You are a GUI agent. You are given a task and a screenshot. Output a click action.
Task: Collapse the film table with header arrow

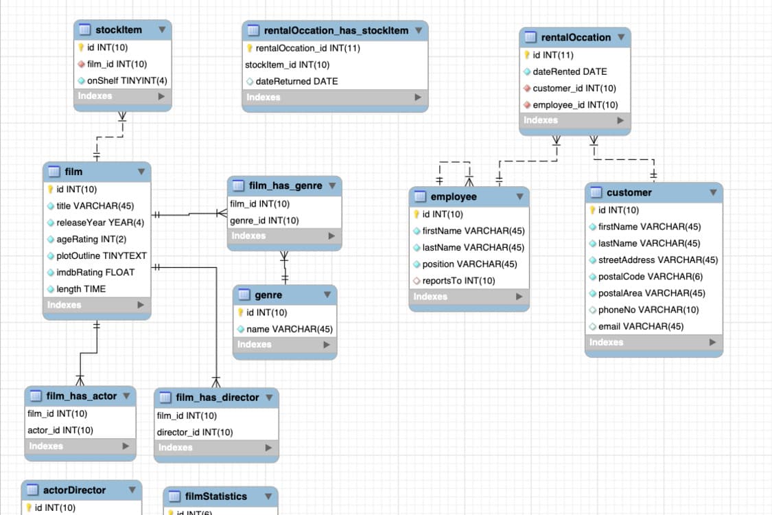pyautogui.click(x=141, y=172)
